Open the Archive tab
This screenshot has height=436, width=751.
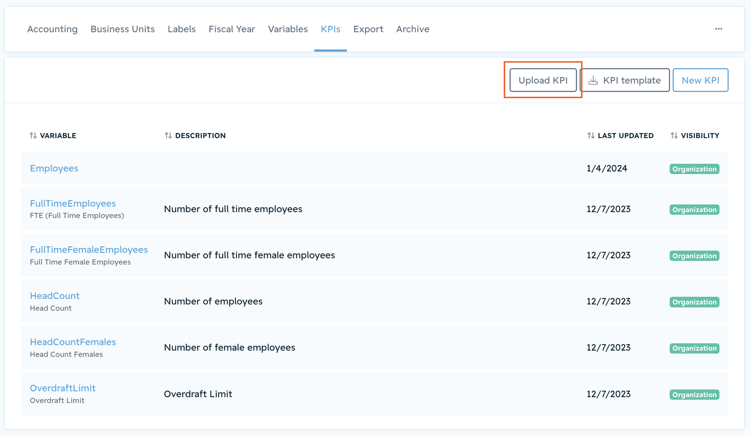pyautogui.click(x=413, y=29)
